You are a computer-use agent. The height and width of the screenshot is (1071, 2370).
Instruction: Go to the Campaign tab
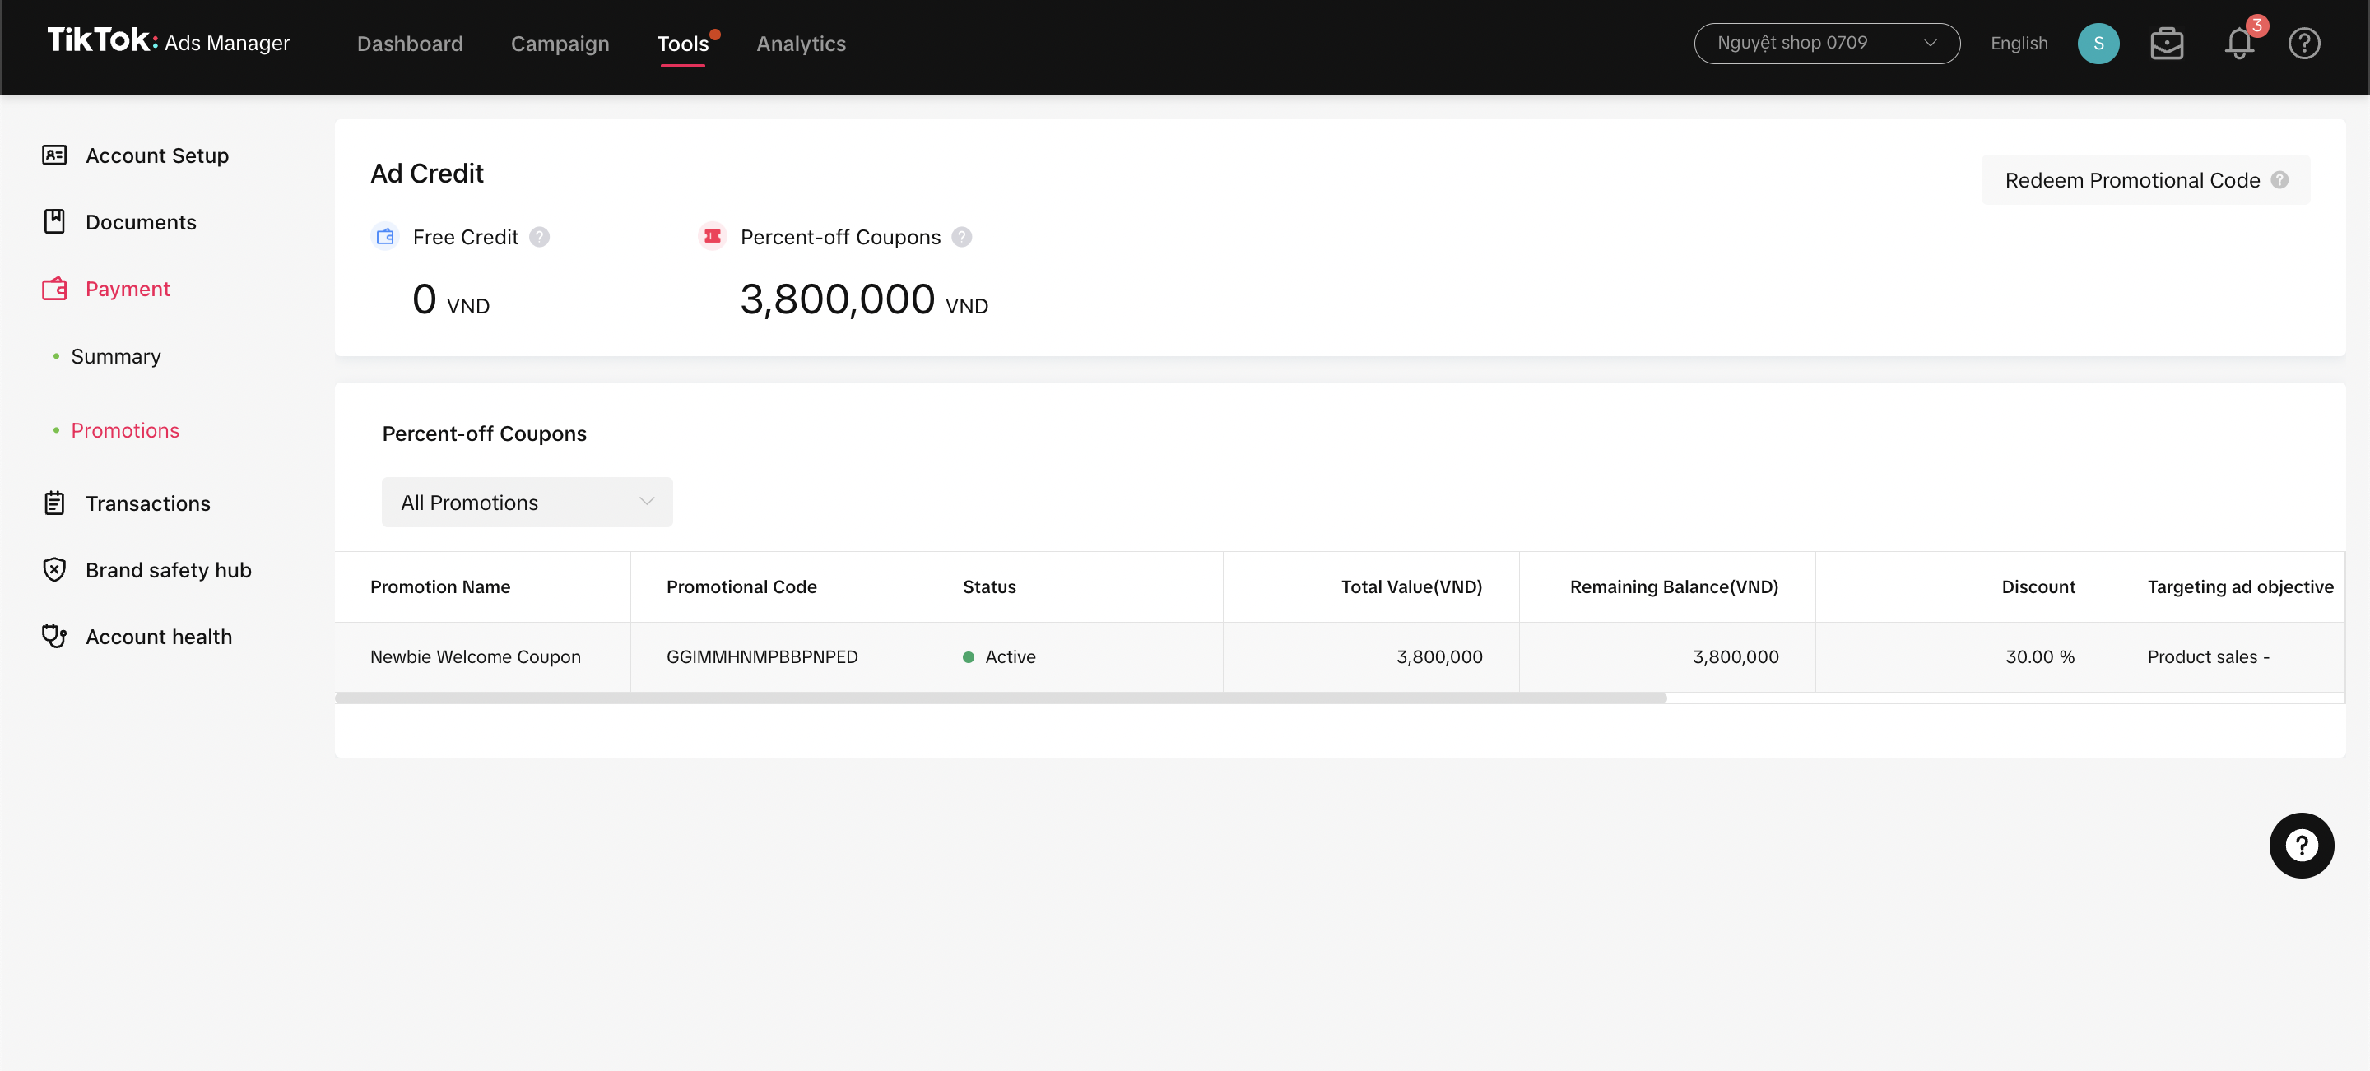[x=560, y=44]
